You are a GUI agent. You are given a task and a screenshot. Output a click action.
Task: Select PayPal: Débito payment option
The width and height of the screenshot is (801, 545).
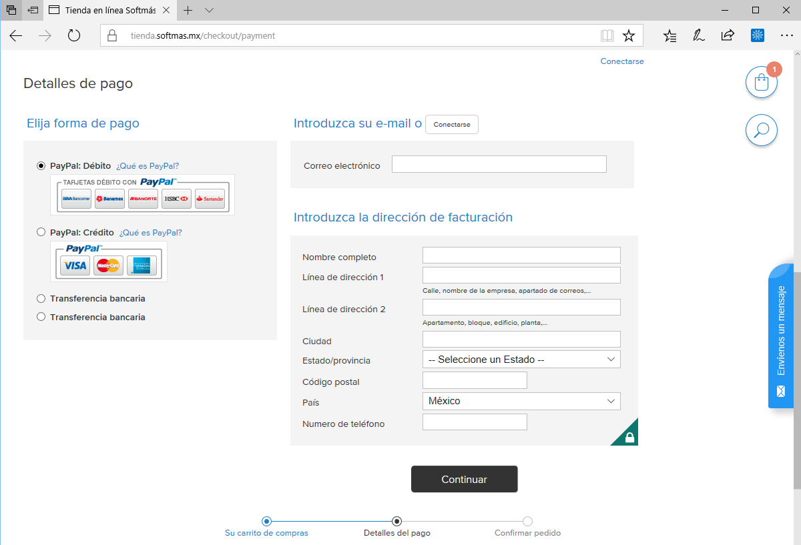pyautogui.click(x=41, y=166)
